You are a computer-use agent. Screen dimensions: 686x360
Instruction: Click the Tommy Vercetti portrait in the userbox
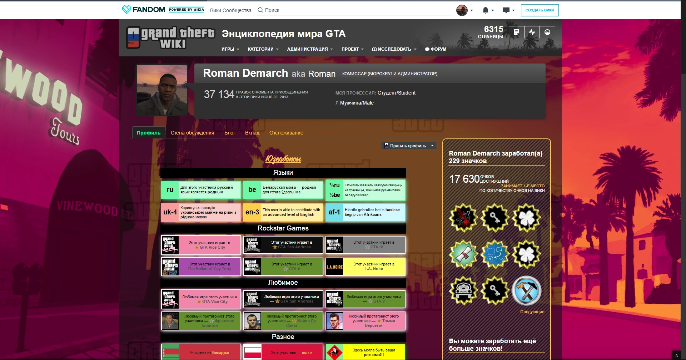pos(334,321)
